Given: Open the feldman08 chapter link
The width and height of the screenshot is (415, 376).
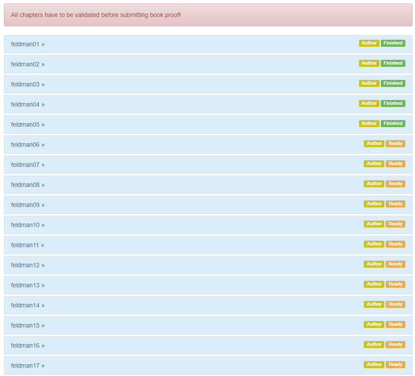Looking at the screenshot, I should [28, 185].
